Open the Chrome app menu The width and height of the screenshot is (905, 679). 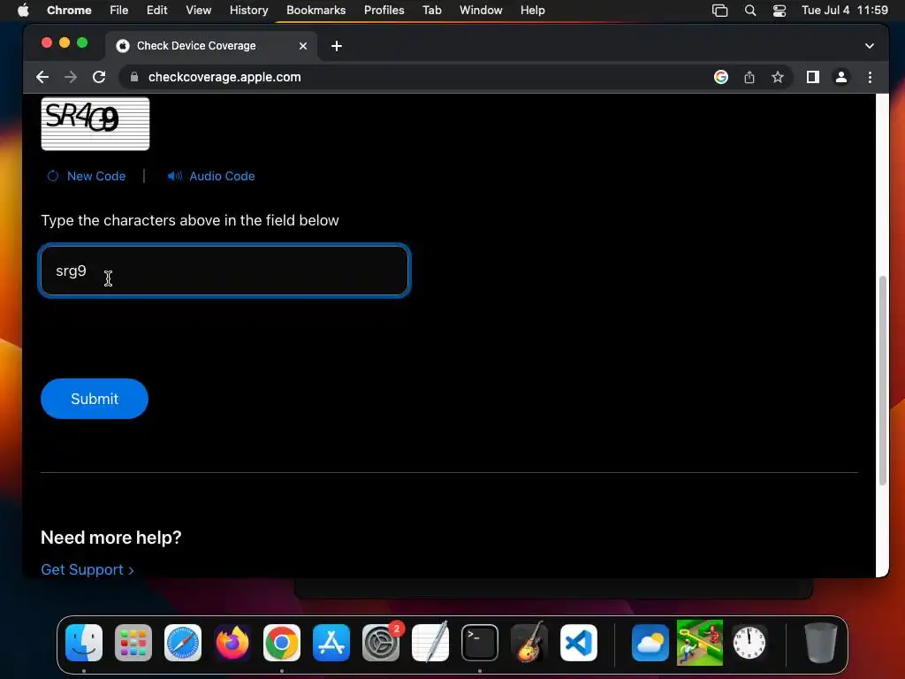69,11
